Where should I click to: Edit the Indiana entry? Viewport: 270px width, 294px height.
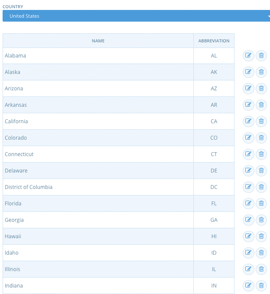pos(248,285)
